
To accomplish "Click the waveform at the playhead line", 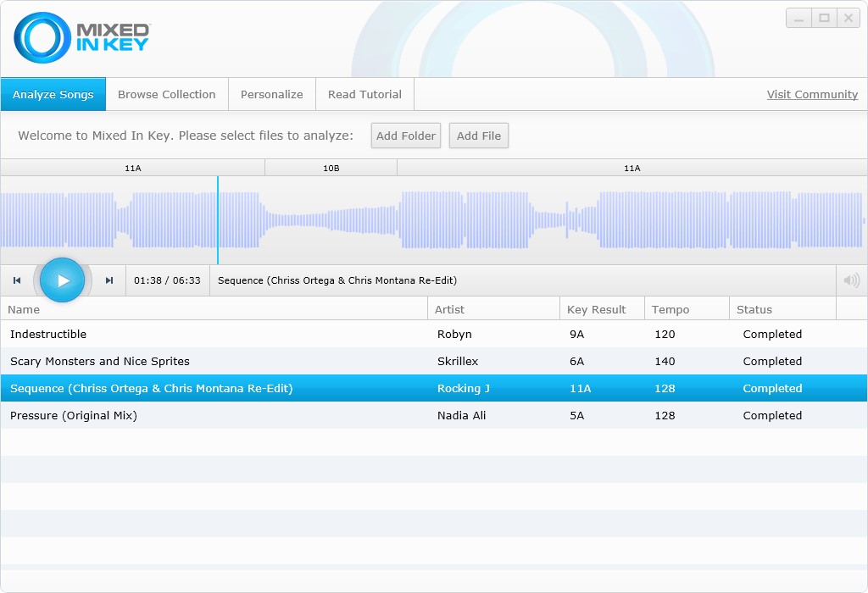I will click(218, 220).
